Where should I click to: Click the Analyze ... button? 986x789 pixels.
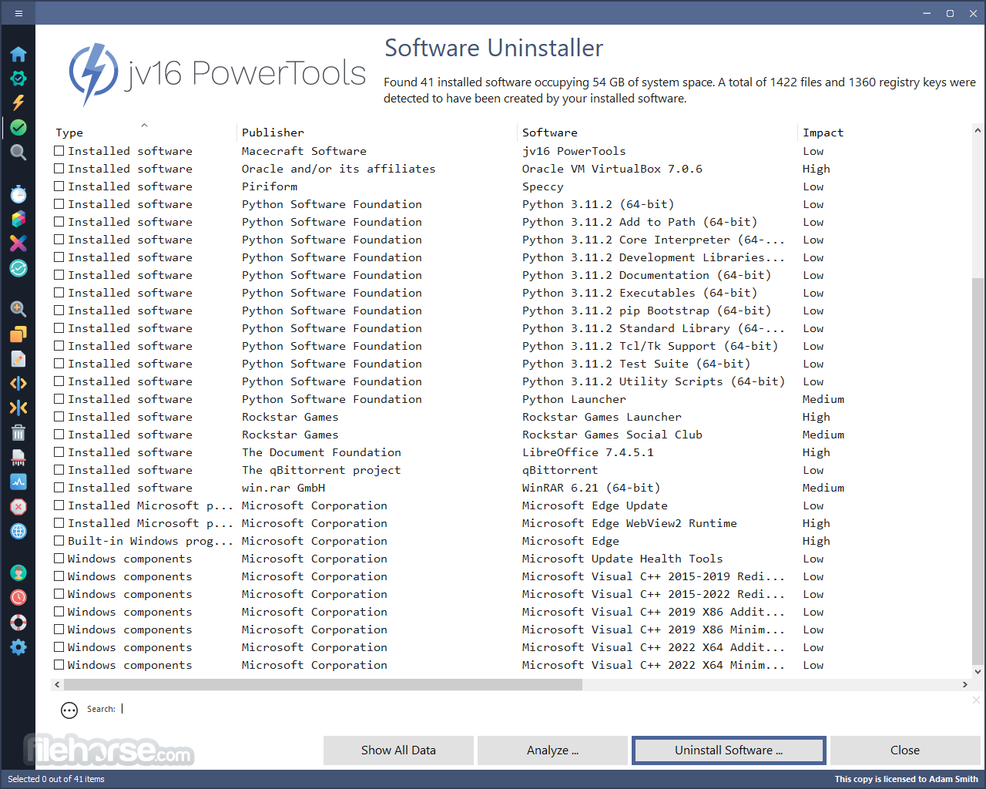[x=552, y=750]
